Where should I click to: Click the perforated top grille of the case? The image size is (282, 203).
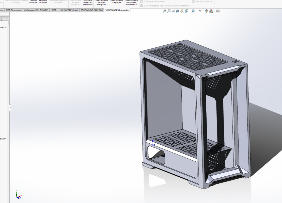click(188, 57)
